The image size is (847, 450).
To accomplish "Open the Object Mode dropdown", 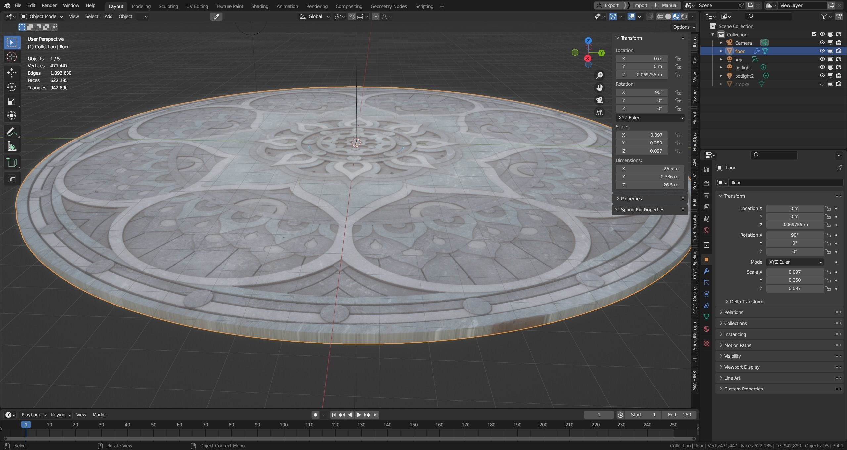I will (42, 16).
